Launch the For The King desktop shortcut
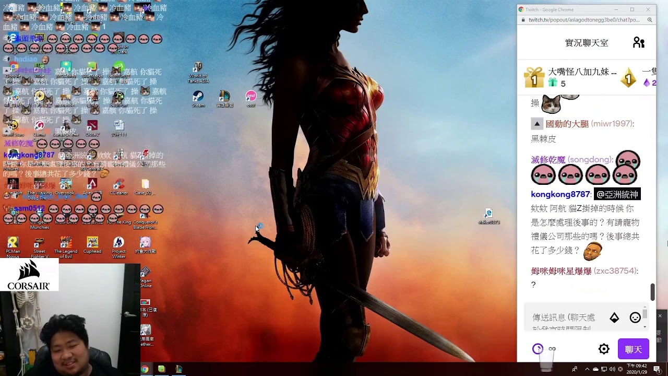The height and width of the screenshot is (376, 668). coord(119,216)
